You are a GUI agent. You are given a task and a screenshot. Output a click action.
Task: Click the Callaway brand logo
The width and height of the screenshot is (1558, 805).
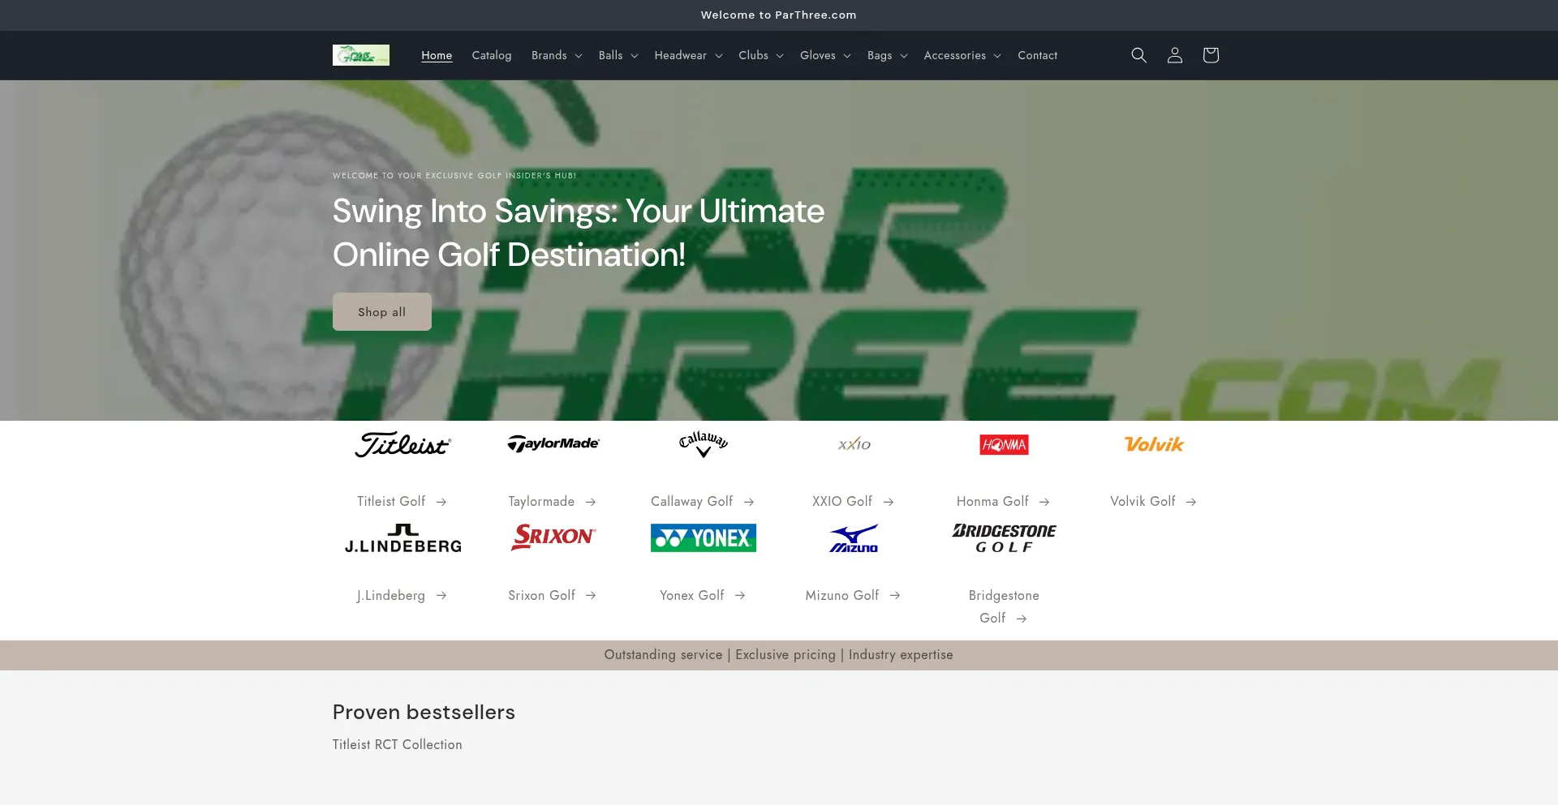704,444
